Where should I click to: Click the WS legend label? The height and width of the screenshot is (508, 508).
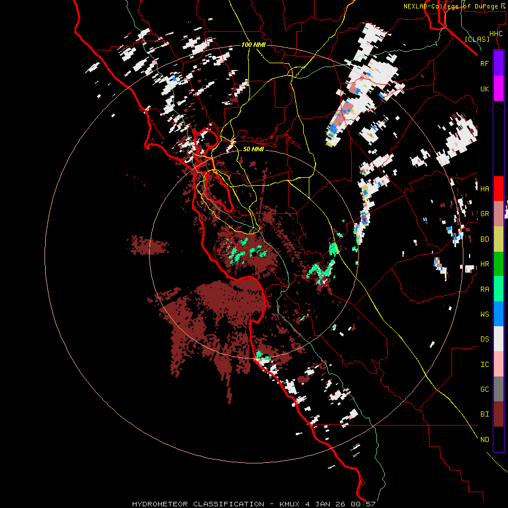pyautogui.click(x=484, y=314)
